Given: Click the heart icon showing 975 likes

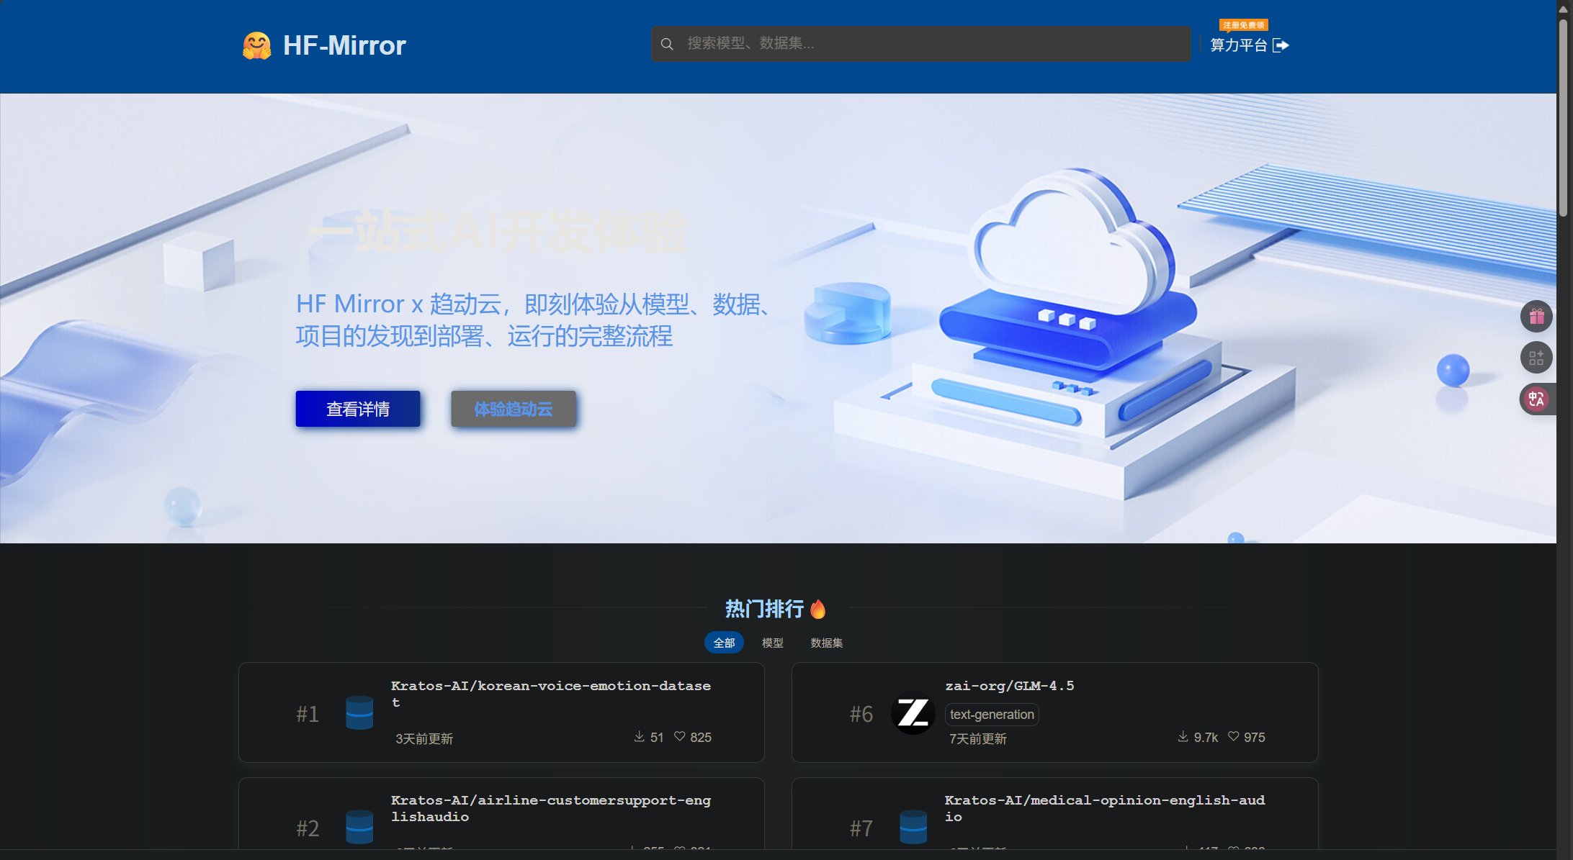Looking at the screenshot, I should point(1233,736).
